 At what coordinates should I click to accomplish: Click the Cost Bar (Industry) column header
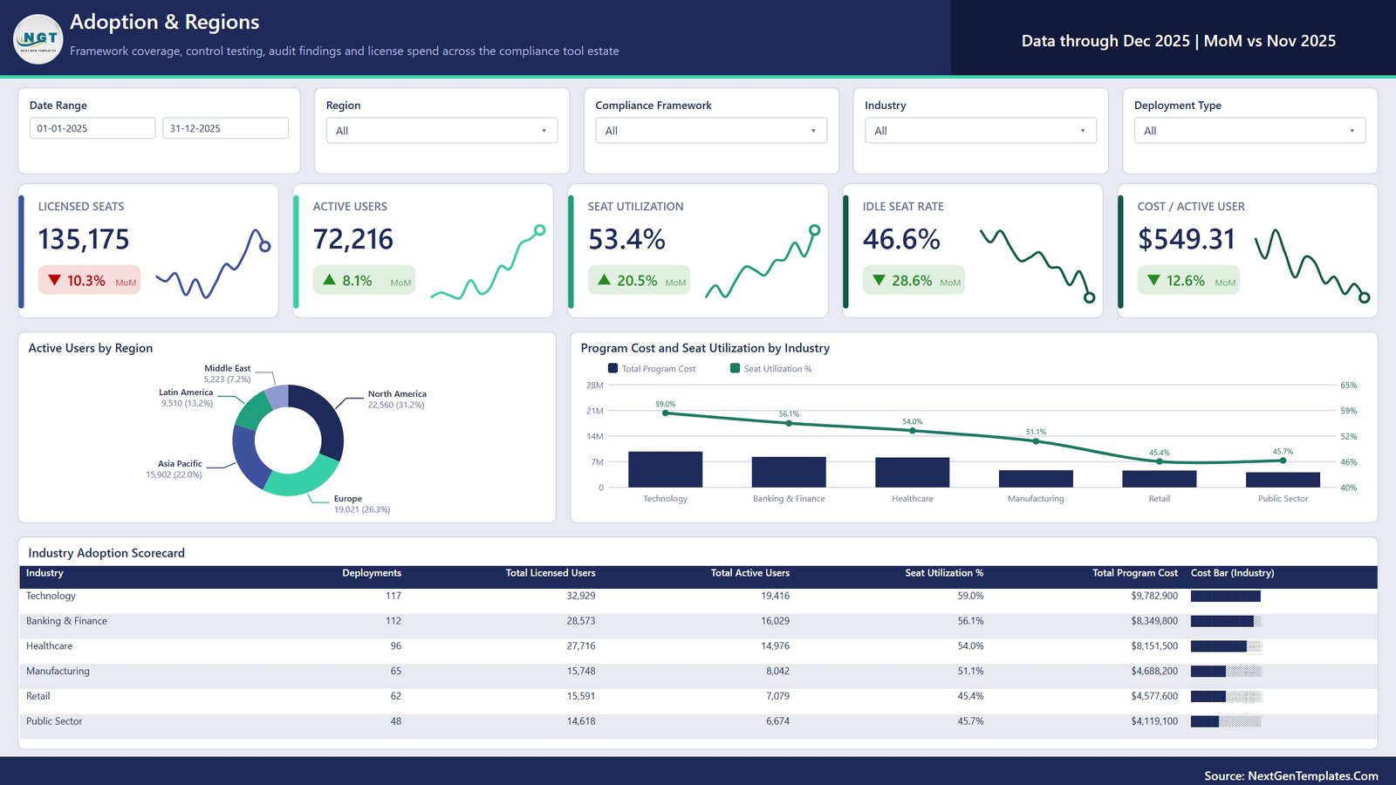[x=1232, y=573]
